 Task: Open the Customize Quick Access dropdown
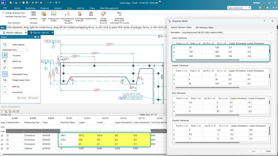pos(59,3)
